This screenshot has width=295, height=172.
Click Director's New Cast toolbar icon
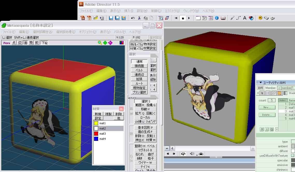click(89, 18)
